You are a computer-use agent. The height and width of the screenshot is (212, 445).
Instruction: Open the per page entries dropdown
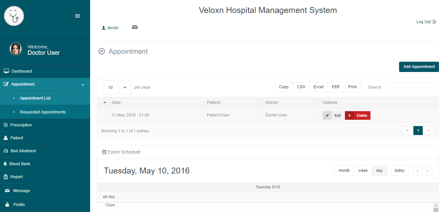coord(117,88)
